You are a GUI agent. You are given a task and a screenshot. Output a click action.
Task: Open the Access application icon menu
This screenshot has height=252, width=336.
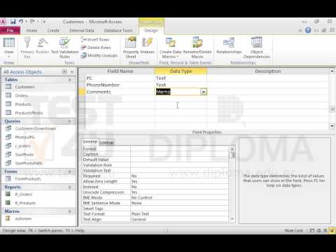click(x=3, y=22)
